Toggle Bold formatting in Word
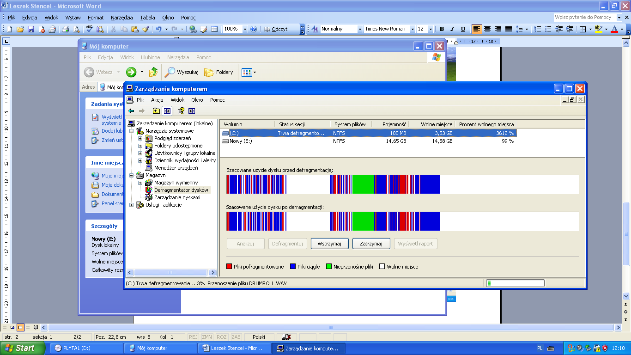Image resolution: width=631 pixels, height=355 pixels. pyautogui.click(x=442, y=29)
